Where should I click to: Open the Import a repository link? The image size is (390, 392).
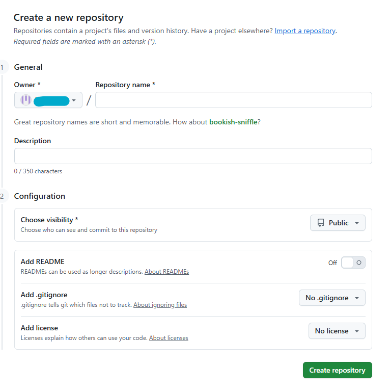tap(305, 31)
